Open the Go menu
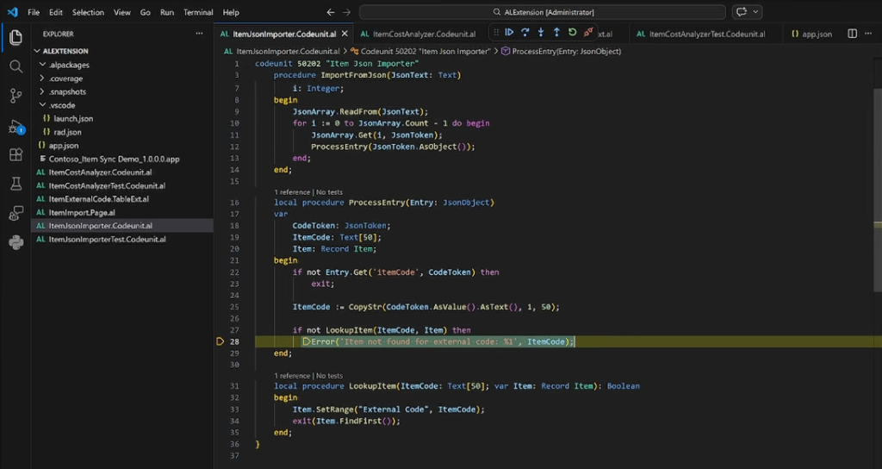Viewport: 882px width, 469px height. click(x=145, y=12)
